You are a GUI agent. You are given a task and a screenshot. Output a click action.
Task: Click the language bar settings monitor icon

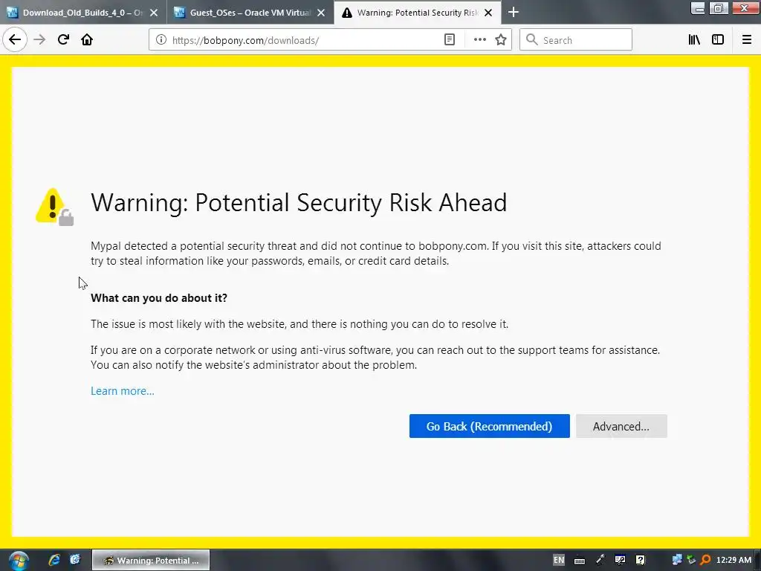620,561
